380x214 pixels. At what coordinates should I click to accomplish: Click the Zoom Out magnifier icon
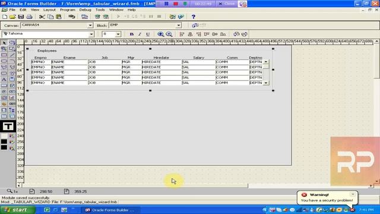point(169,34)
